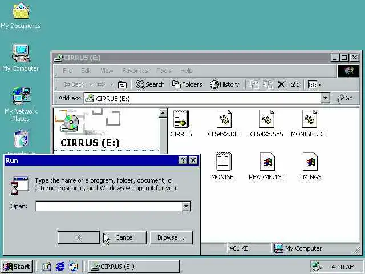The width and height of the screenshot is (365, 274).
Task: Click the OK button in Run dialog
Action: pos(79,237)
